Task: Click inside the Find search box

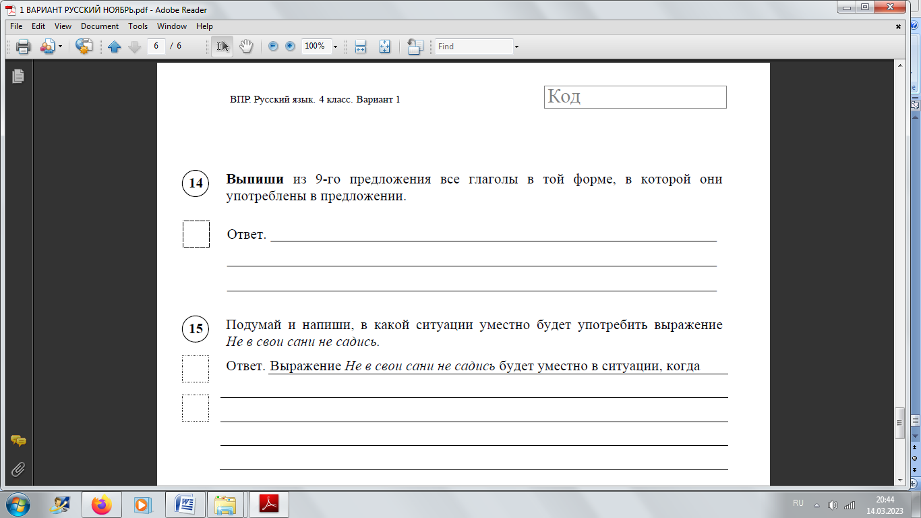Action: (474, 47)
